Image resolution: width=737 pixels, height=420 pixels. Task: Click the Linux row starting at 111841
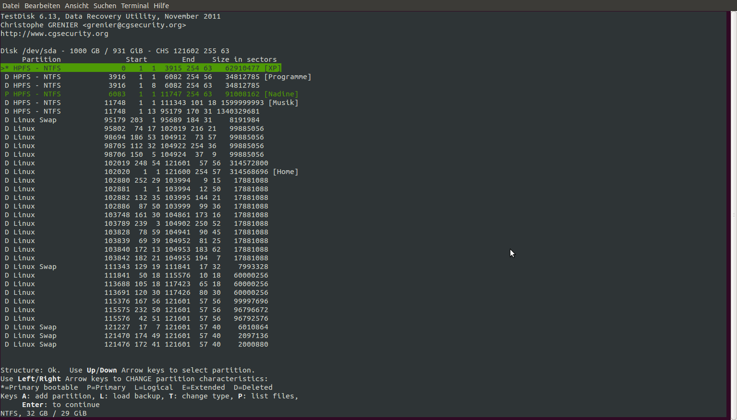(136, 275)
